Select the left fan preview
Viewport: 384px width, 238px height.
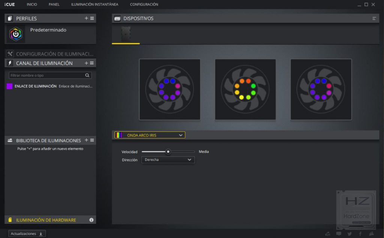coord(170,89)
